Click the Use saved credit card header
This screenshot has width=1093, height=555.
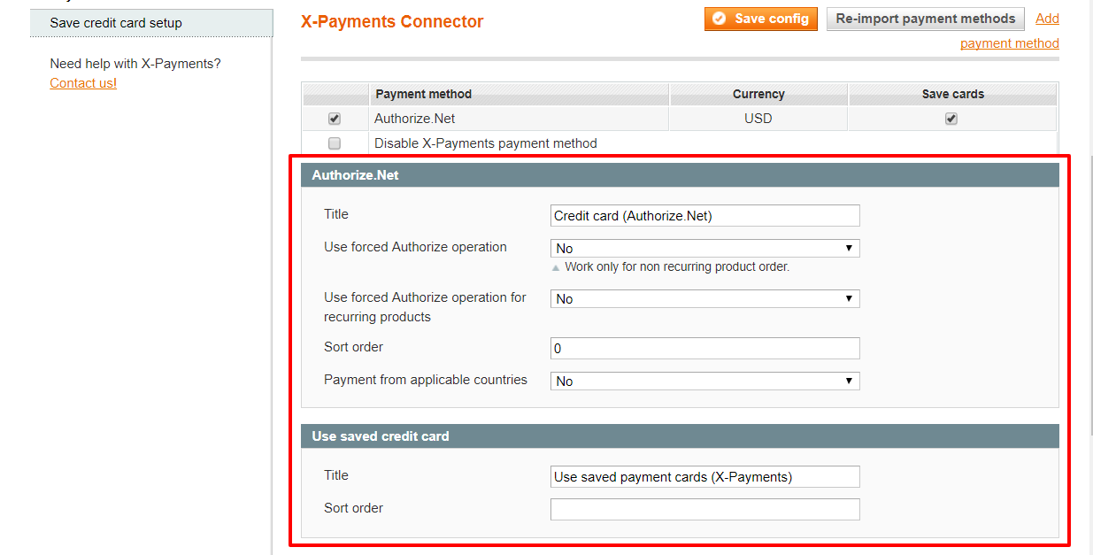pos(680,436)
